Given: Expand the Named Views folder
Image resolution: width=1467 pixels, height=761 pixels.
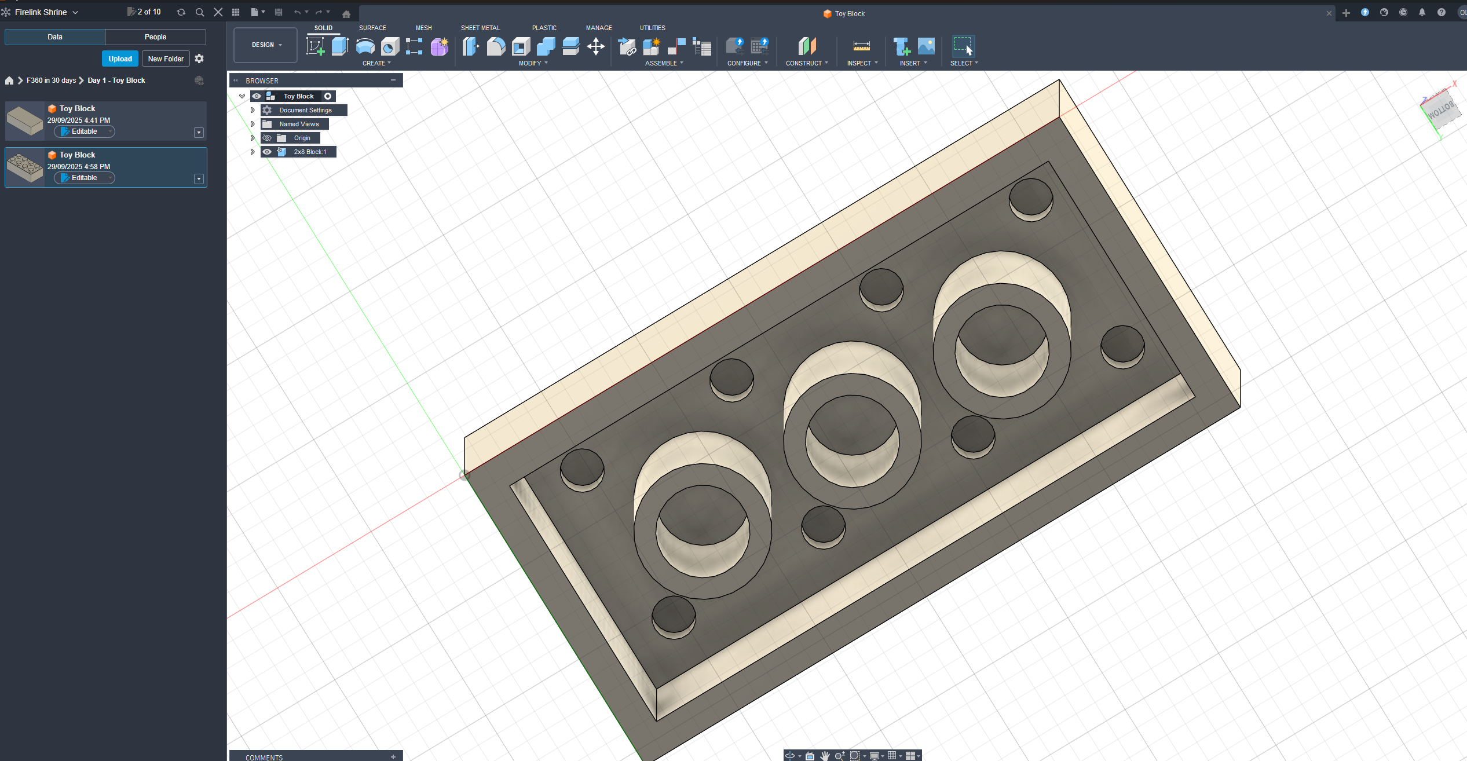Looking at the screenshot, I should [253, 124].
